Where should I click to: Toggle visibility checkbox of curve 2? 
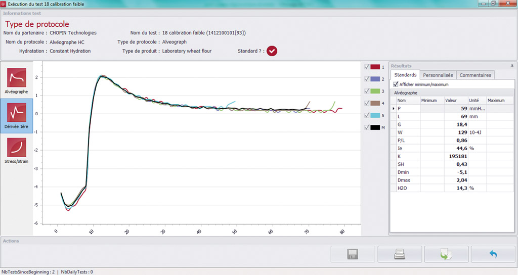[x=367, y=79]
